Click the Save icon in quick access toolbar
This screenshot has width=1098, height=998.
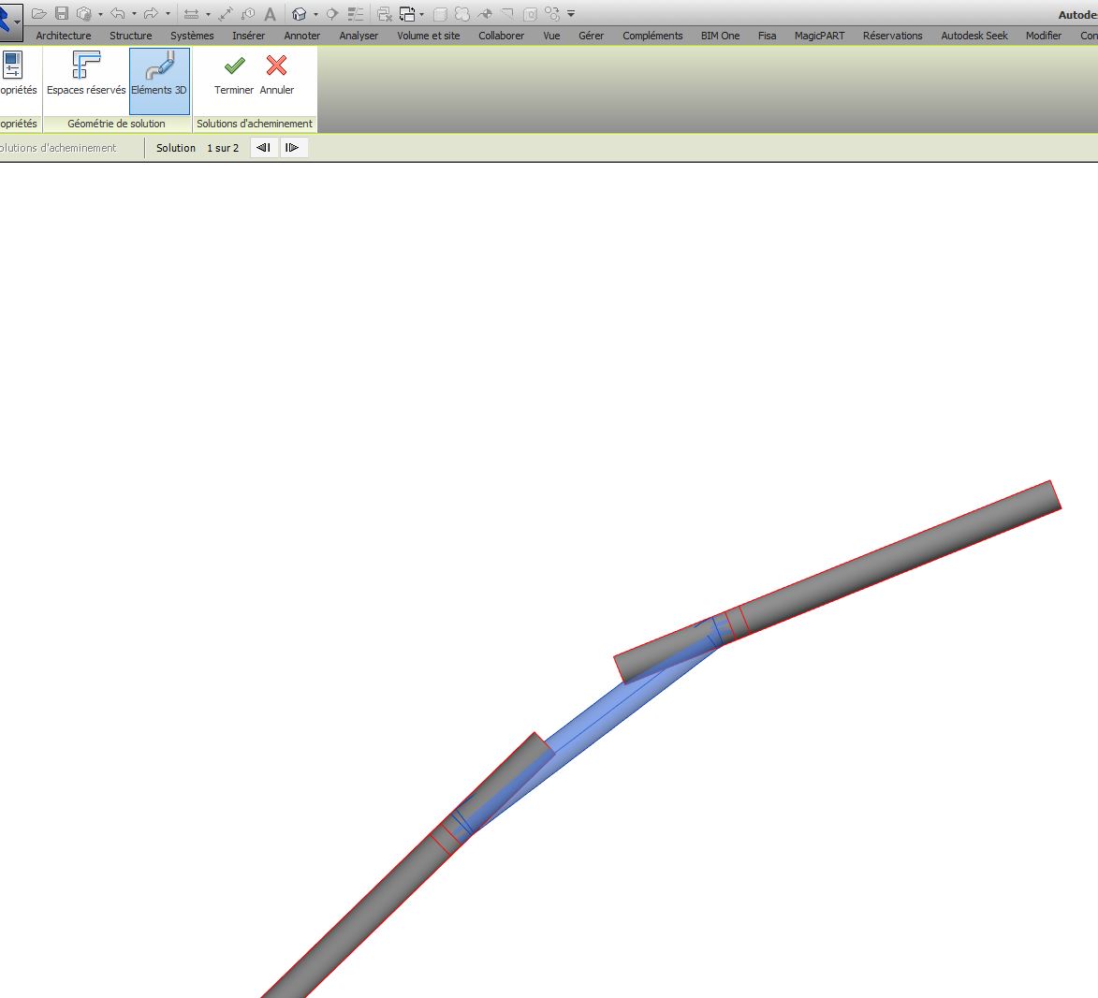62,14
